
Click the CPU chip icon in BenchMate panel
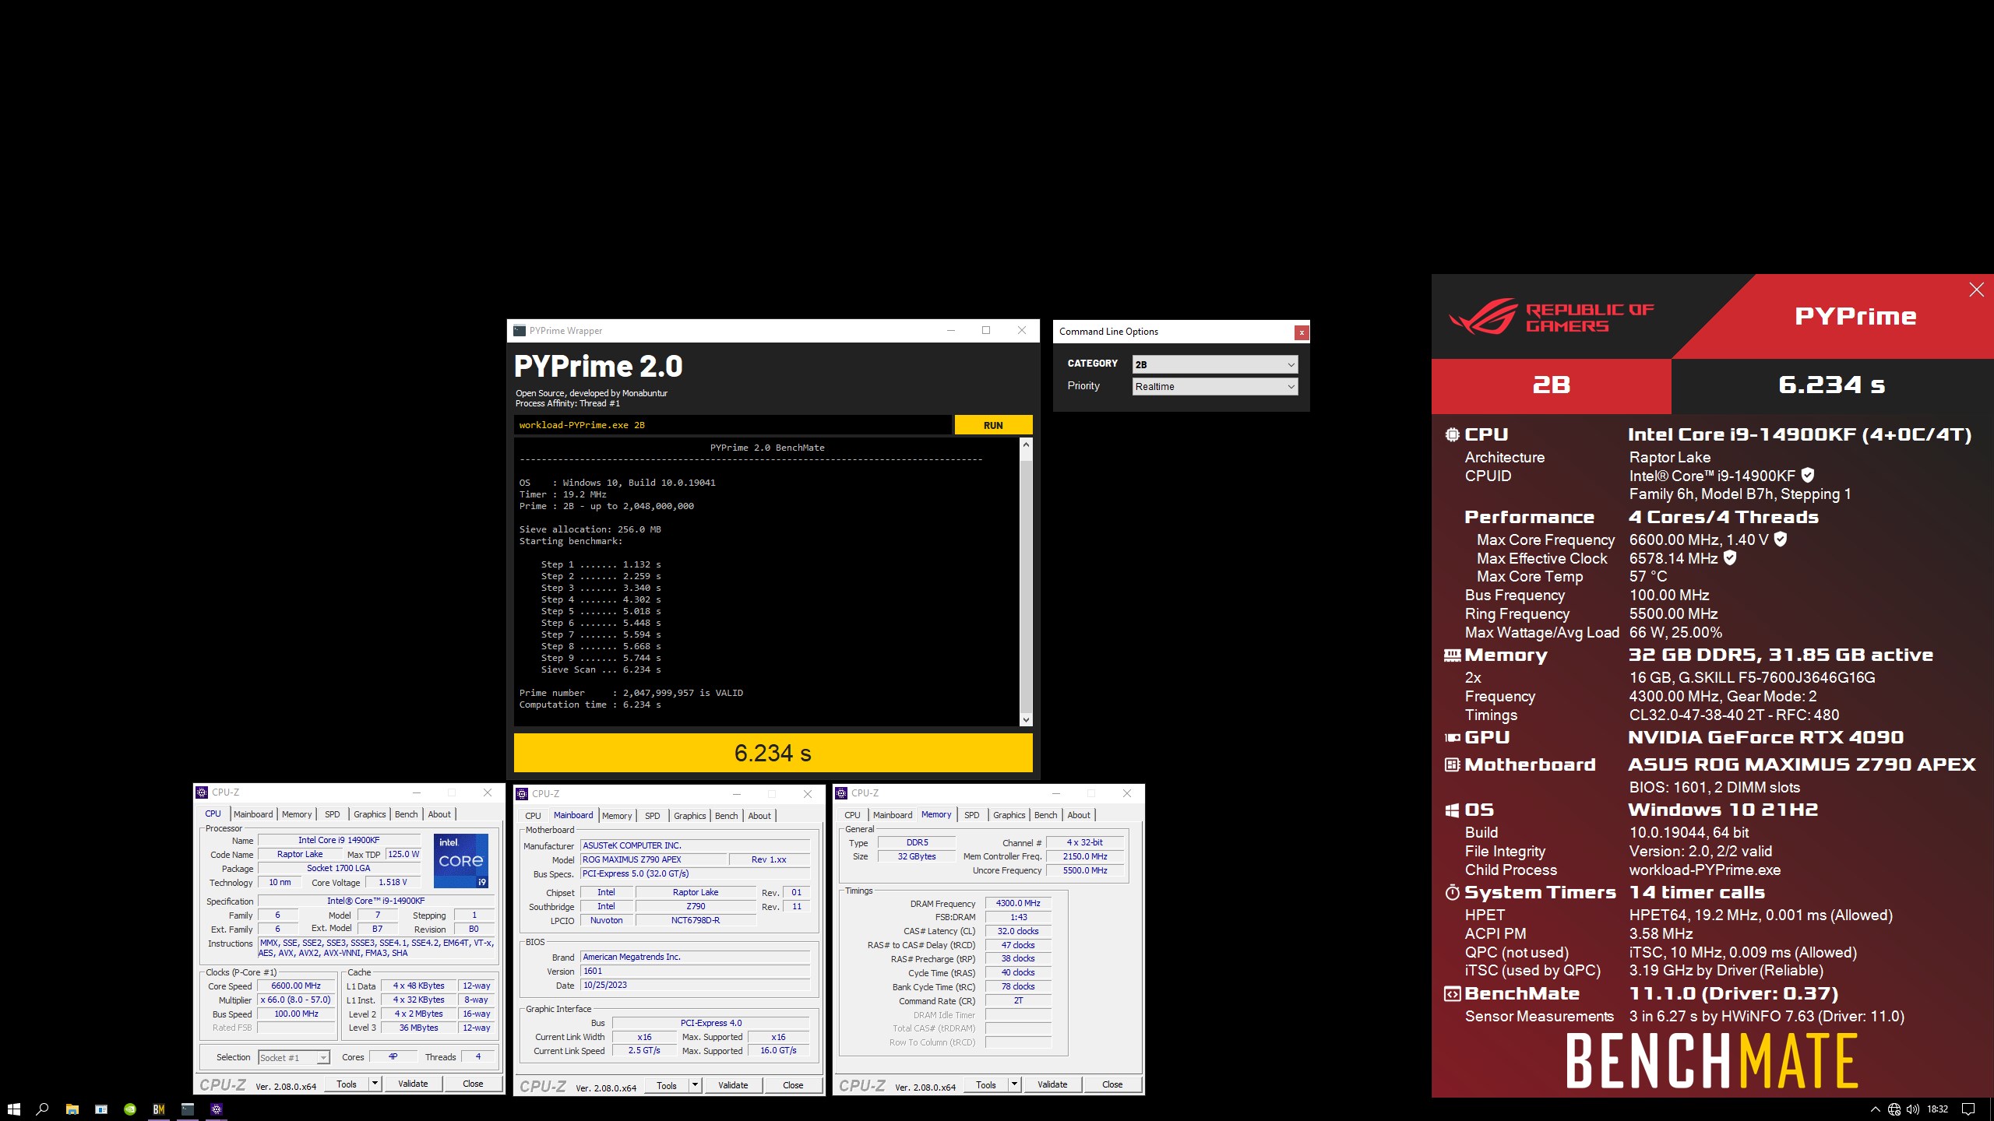coord(1452,434)
